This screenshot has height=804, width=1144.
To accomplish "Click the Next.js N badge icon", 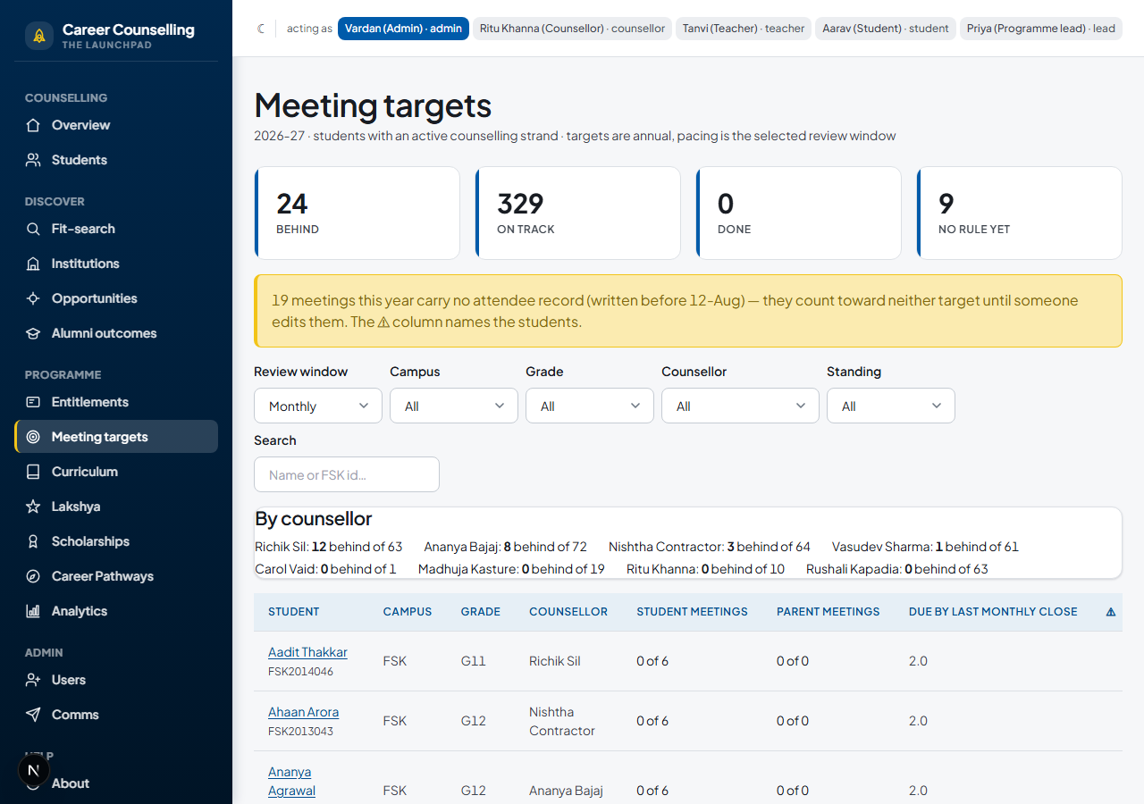I will coord(34,770).
